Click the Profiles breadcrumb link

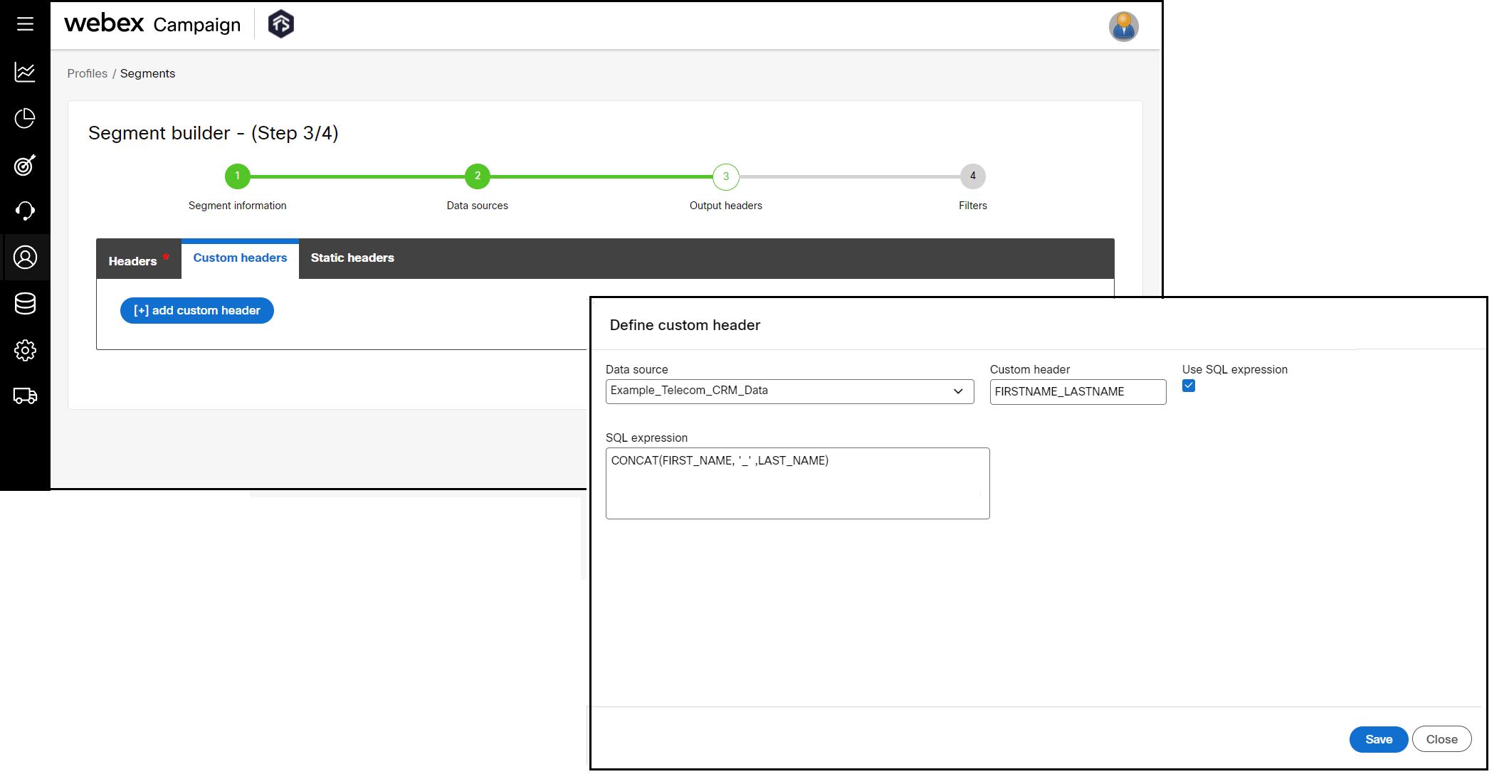87,73
